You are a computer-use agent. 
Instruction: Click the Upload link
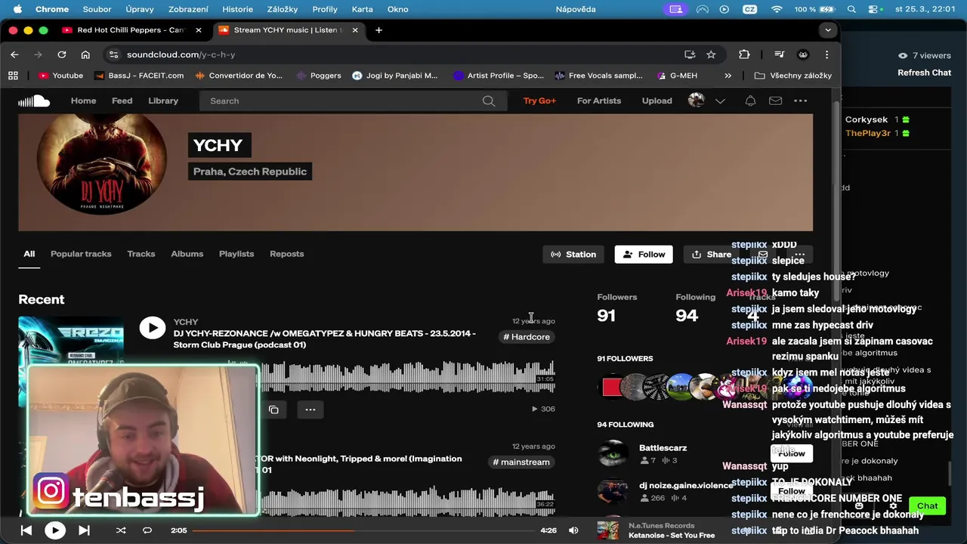pos(657,100)
